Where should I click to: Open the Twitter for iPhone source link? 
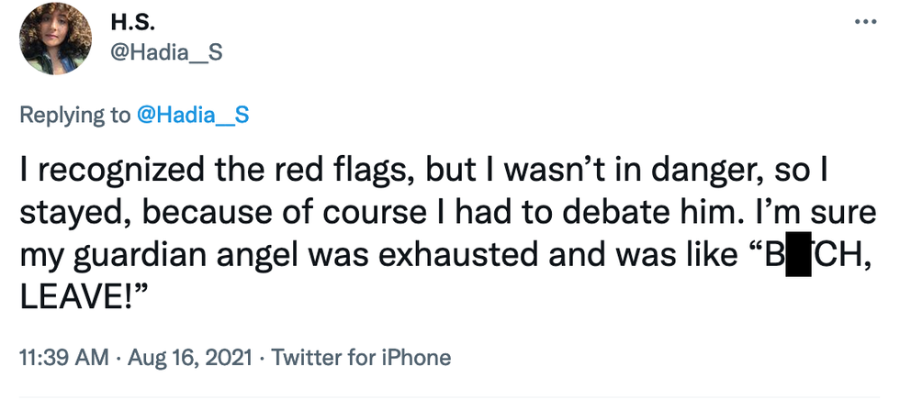pyautogui.click(x=363, y=356)
